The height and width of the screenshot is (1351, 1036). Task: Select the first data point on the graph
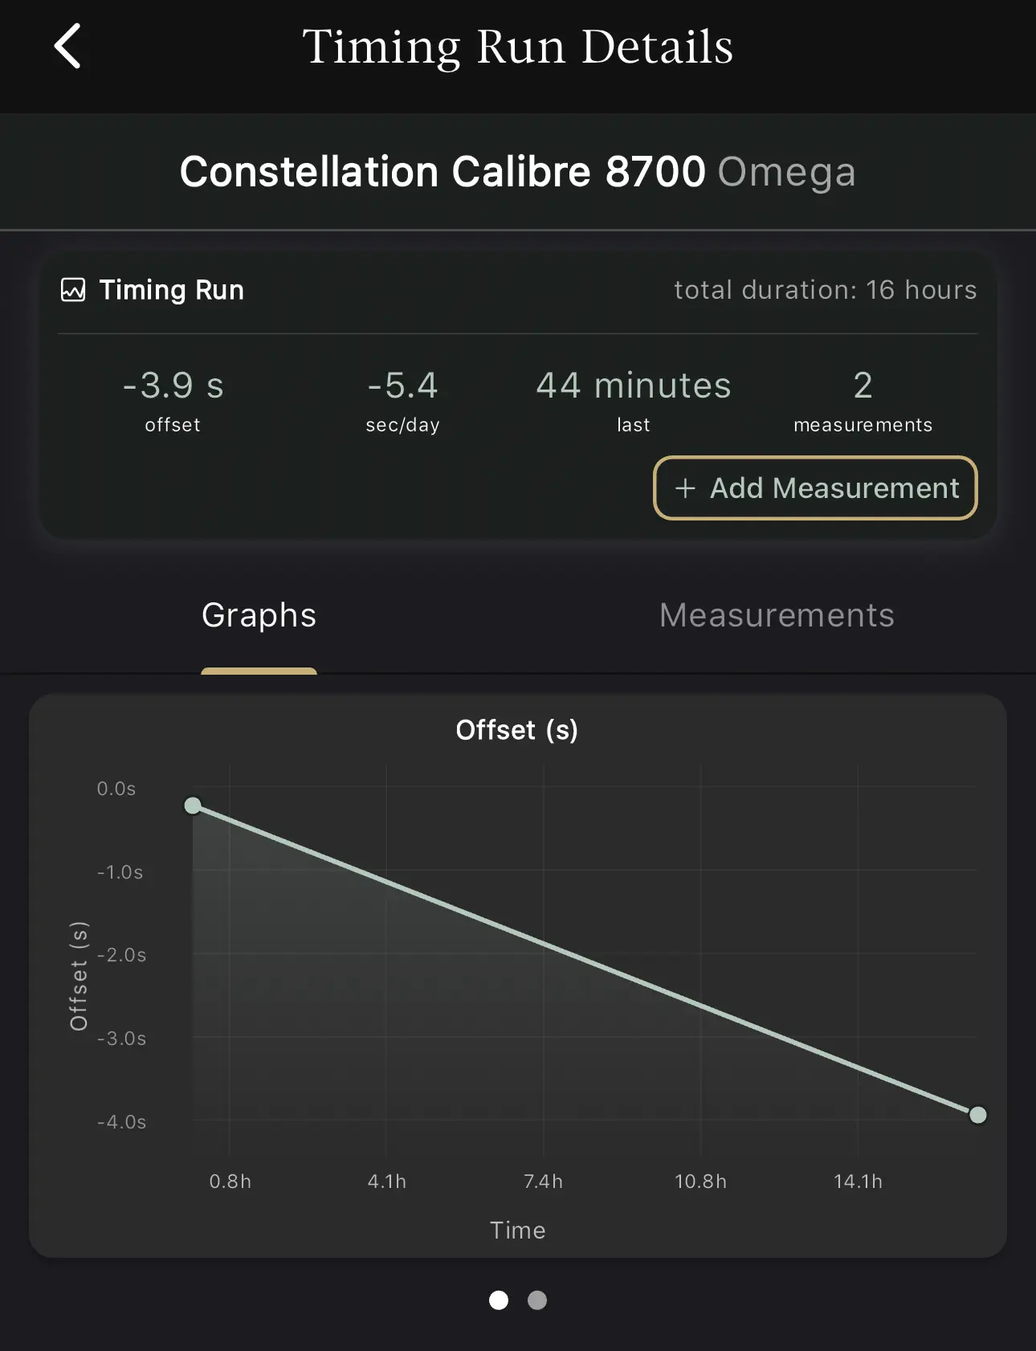point(193,806)
